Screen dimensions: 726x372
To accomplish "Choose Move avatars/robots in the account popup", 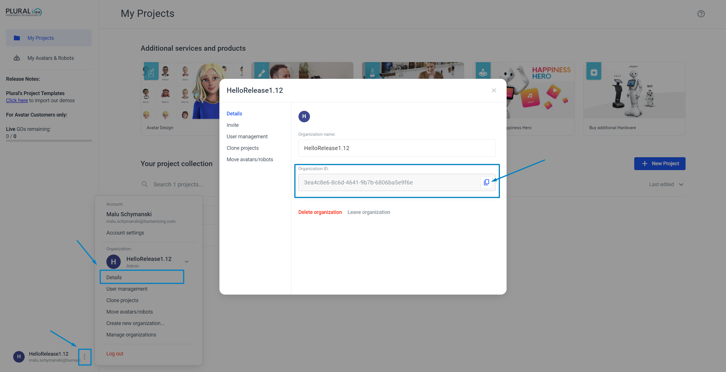I will tap(130, 312).
